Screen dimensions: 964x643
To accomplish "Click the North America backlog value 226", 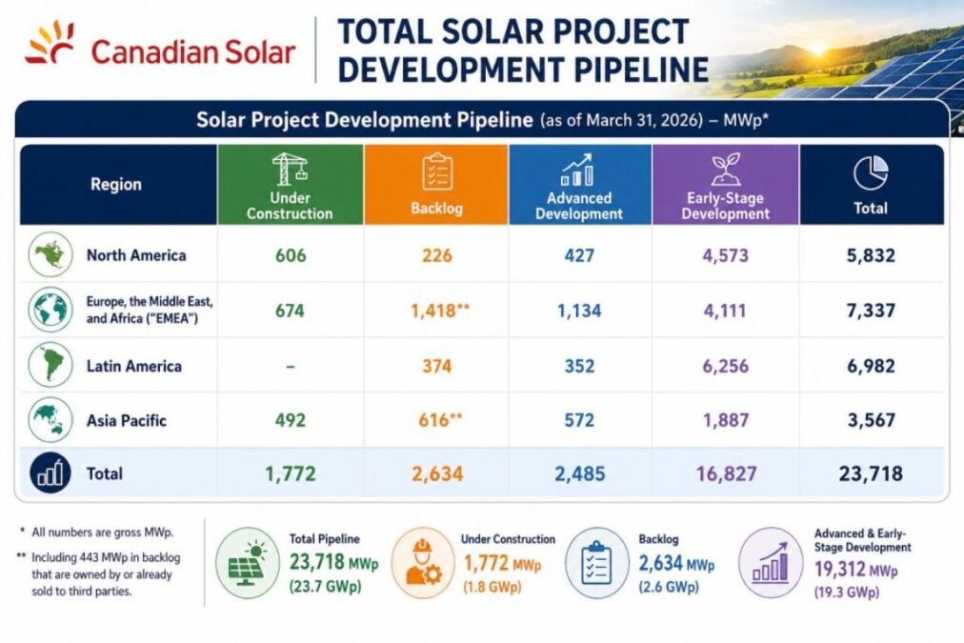I will [x=437, y=255].
